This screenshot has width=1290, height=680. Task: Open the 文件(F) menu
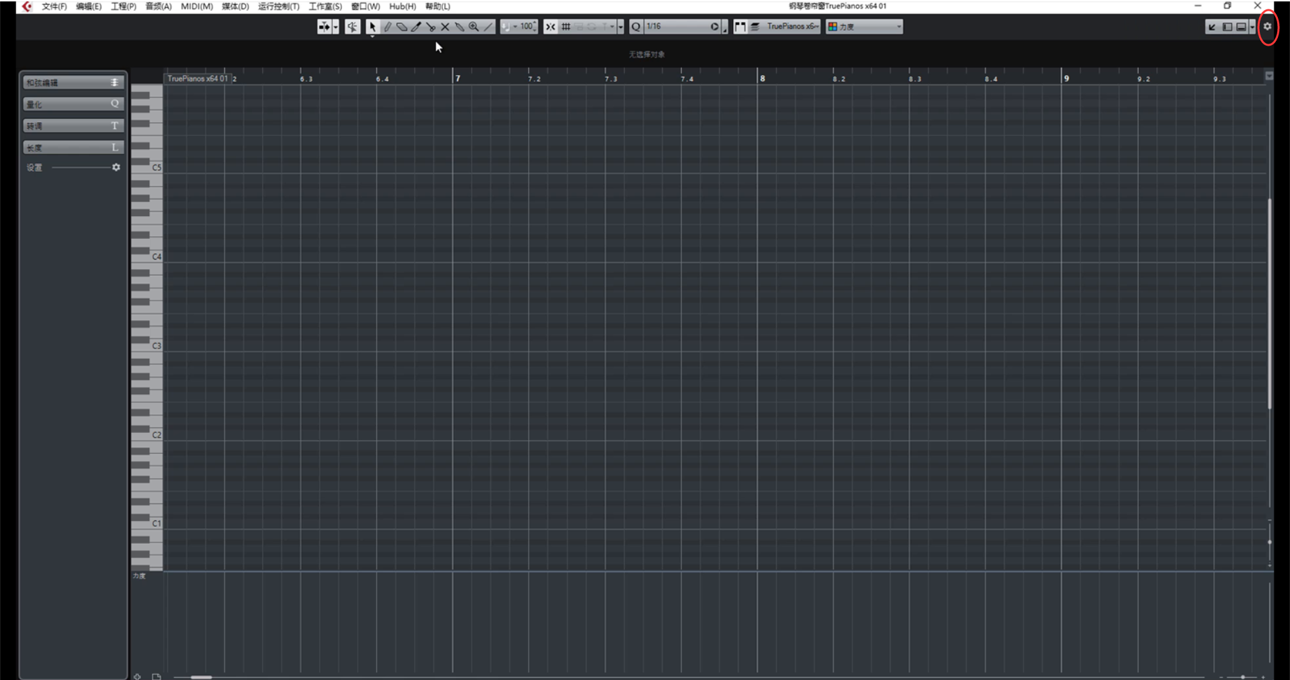coord(54,6)
